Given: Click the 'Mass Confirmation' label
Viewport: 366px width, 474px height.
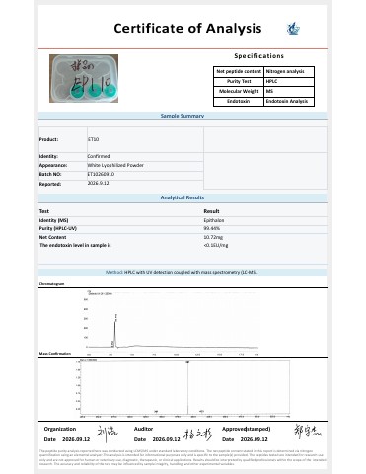Looking at the screenshot, I should pos(55,354).
